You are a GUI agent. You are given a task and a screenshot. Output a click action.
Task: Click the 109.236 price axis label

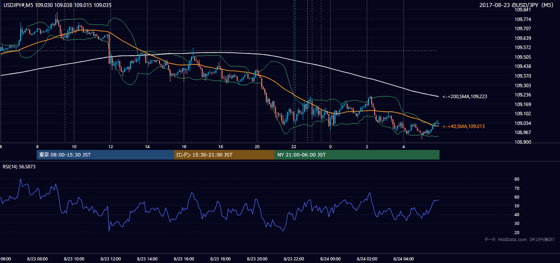(523, 95)
